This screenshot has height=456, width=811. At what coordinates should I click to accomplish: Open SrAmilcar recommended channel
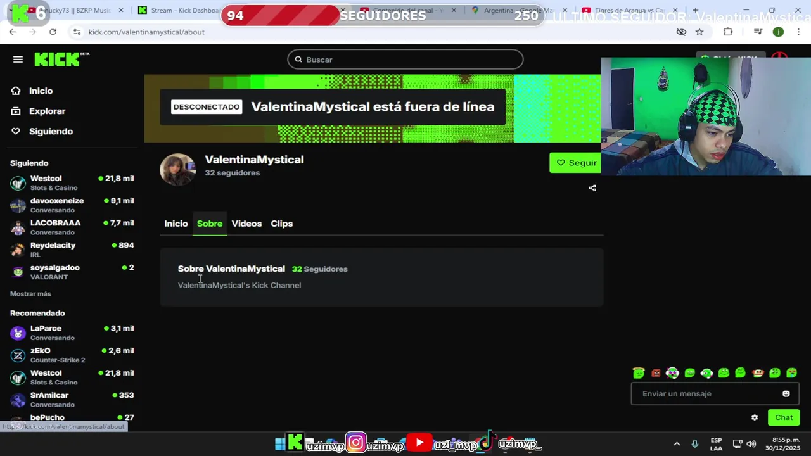[72, 400]
